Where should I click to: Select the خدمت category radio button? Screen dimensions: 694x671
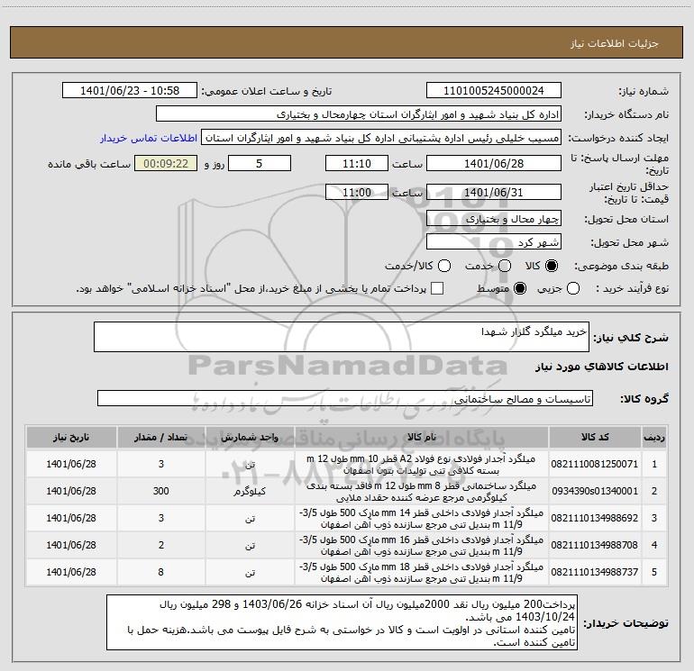tap(505, 266)
